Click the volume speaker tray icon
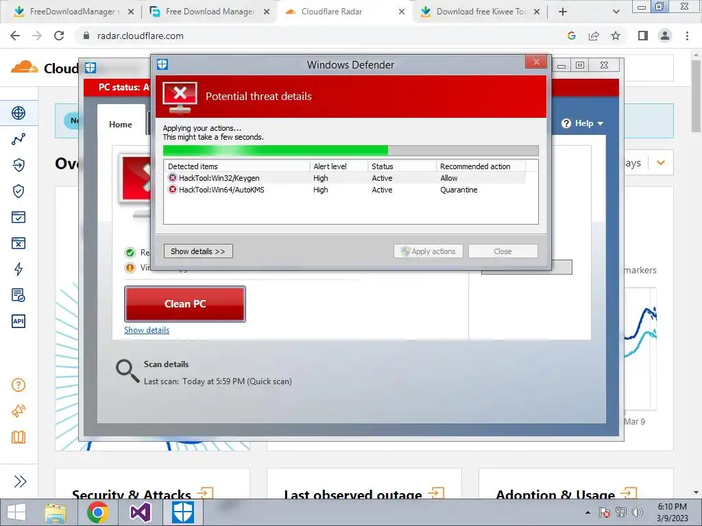Image resolution: width=702 pixels, height=526 pixels. pos(637,512)
